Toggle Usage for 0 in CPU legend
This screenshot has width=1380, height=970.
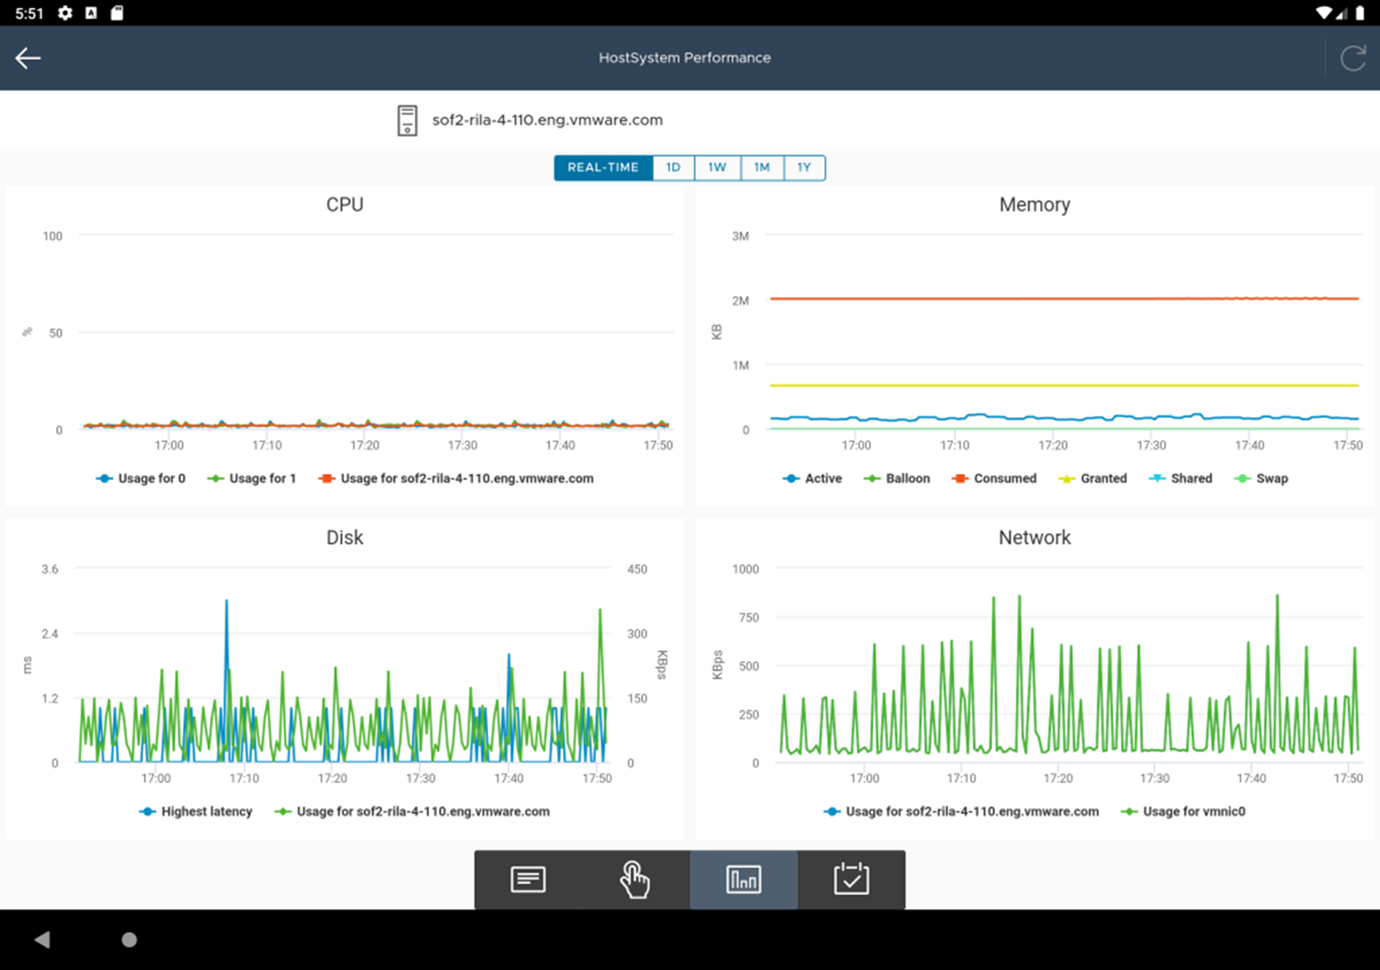(141, 479)
